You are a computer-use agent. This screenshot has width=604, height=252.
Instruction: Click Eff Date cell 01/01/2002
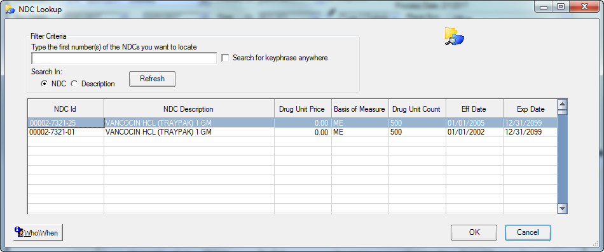coord(474,132)
